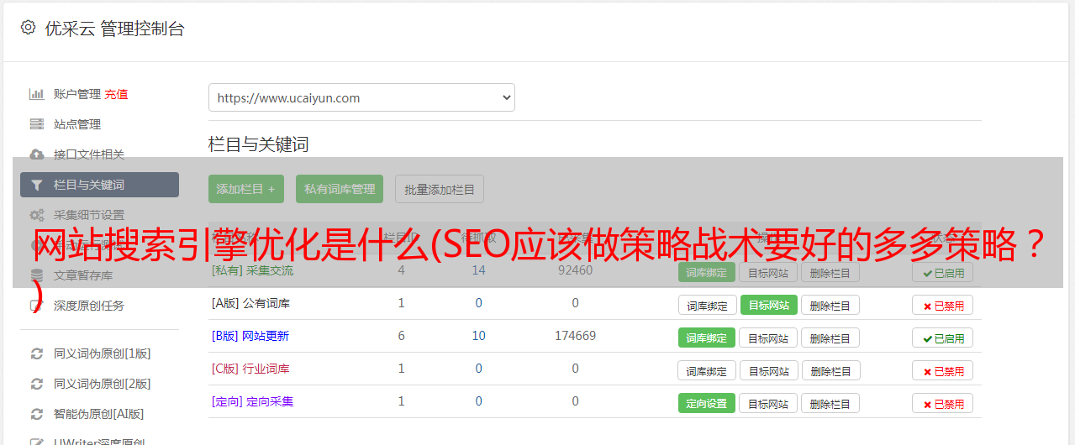Viewport: 1075px width, 445px height.
Task: Toggle 已禁用 status for 定向采集 row
Action: (943, 403)
